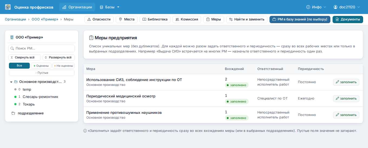Click the info circle icon next to Инфо
This screenshot has height=148, width=368.
[x=308, y=7]
